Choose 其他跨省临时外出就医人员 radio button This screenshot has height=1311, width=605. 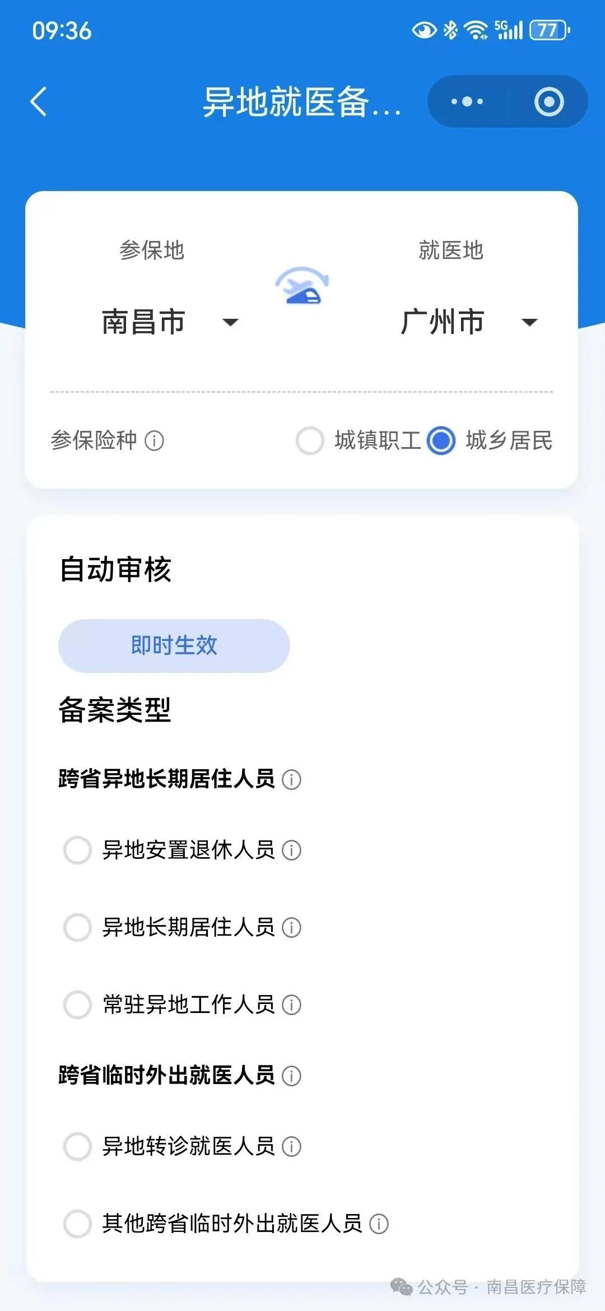pyautogui.click(x=77, y=1224)
